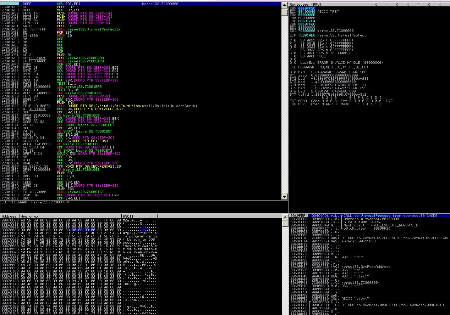
Task: Toggle the zero flag Z value
Action: [x=294, y=50]
